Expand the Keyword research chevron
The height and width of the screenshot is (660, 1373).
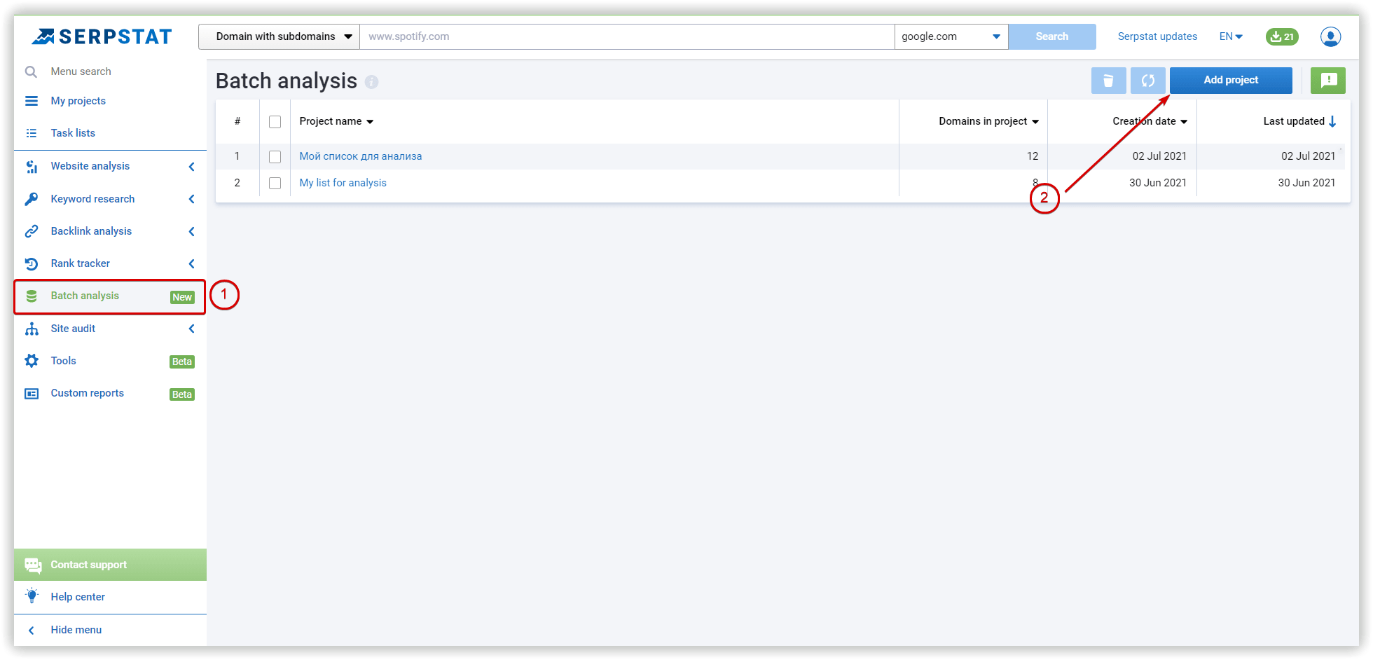[192, 199]
